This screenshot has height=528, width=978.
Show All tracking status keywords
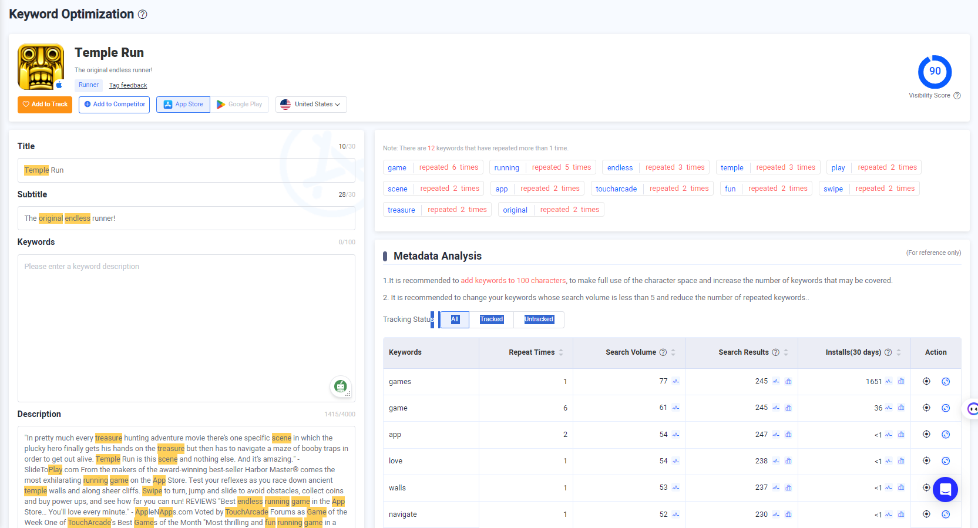(455, 320)
